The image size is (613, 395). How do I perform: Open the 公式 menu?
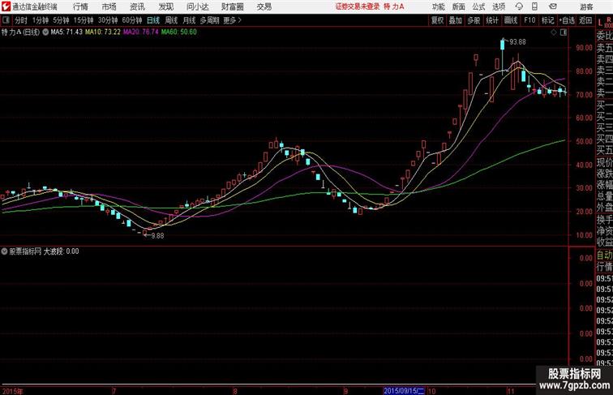(x=478, y=6)
